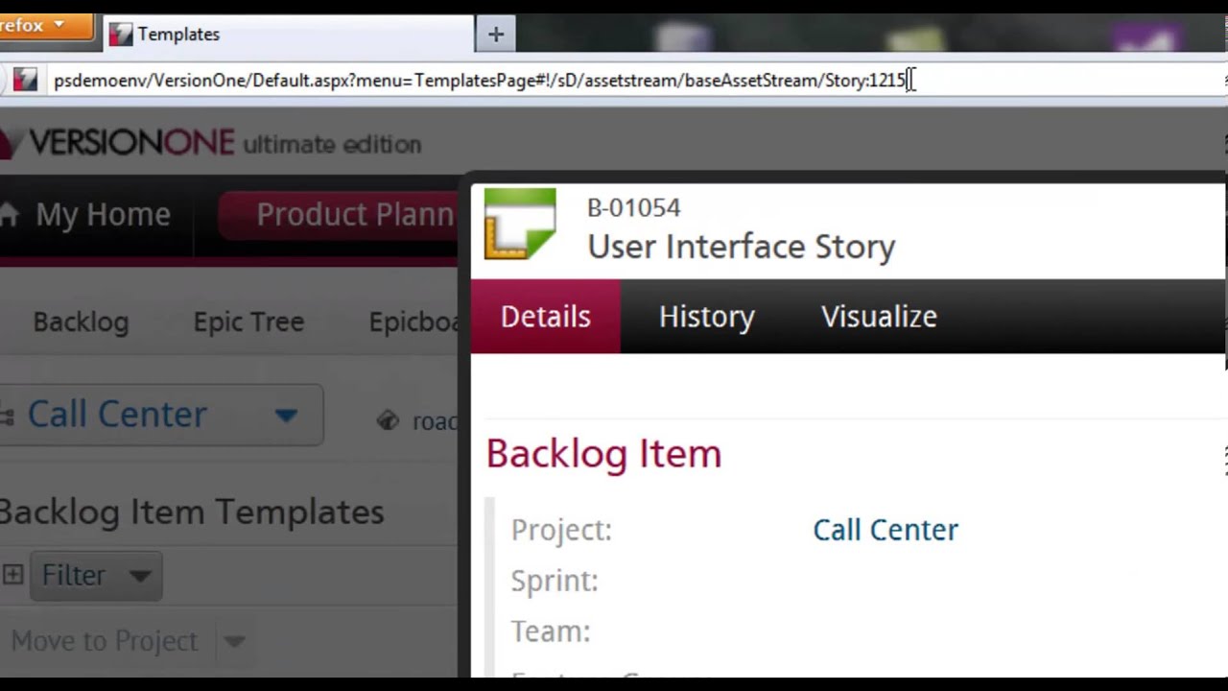Click the Backlog Item Templates heading
This screenshot has height=691, width=1228.
click(x=191, y=512)
